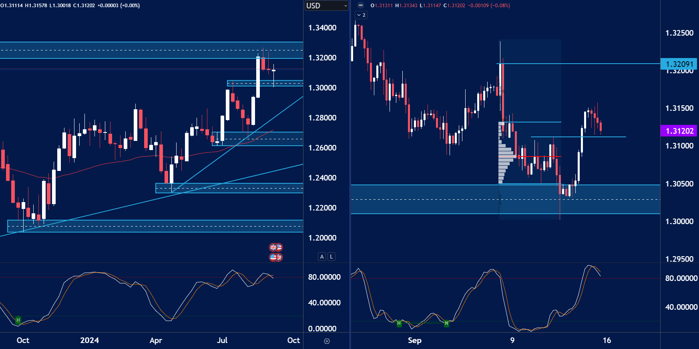Select the blue 1.32091 price line label

click(x=679, y=64)
